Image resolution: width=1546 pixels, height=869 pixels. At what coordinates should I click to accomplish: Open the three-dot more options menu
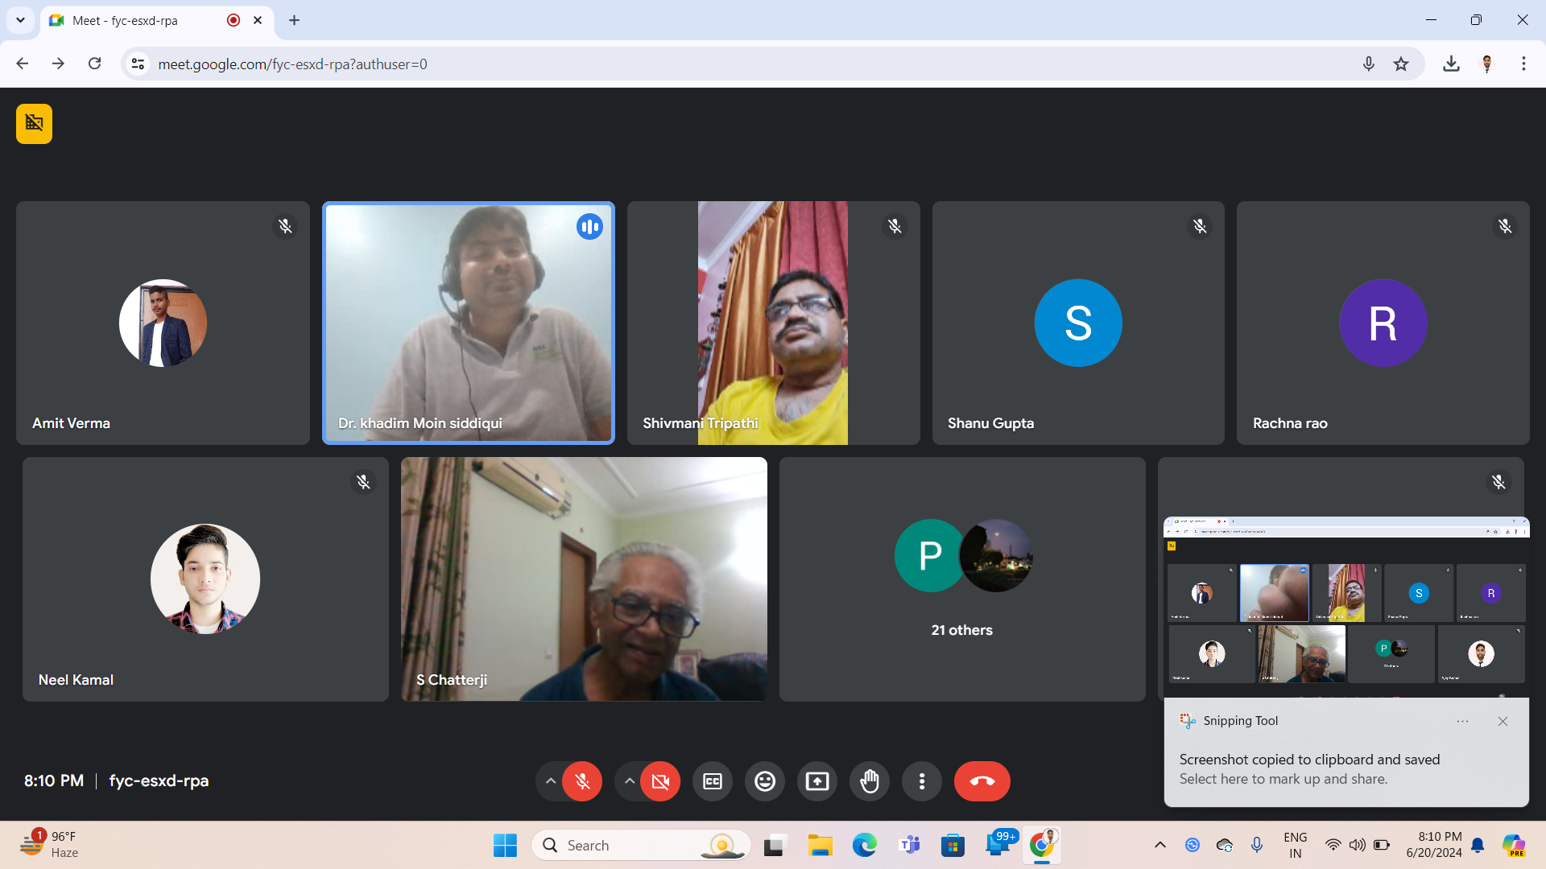[x=921, y=781]
